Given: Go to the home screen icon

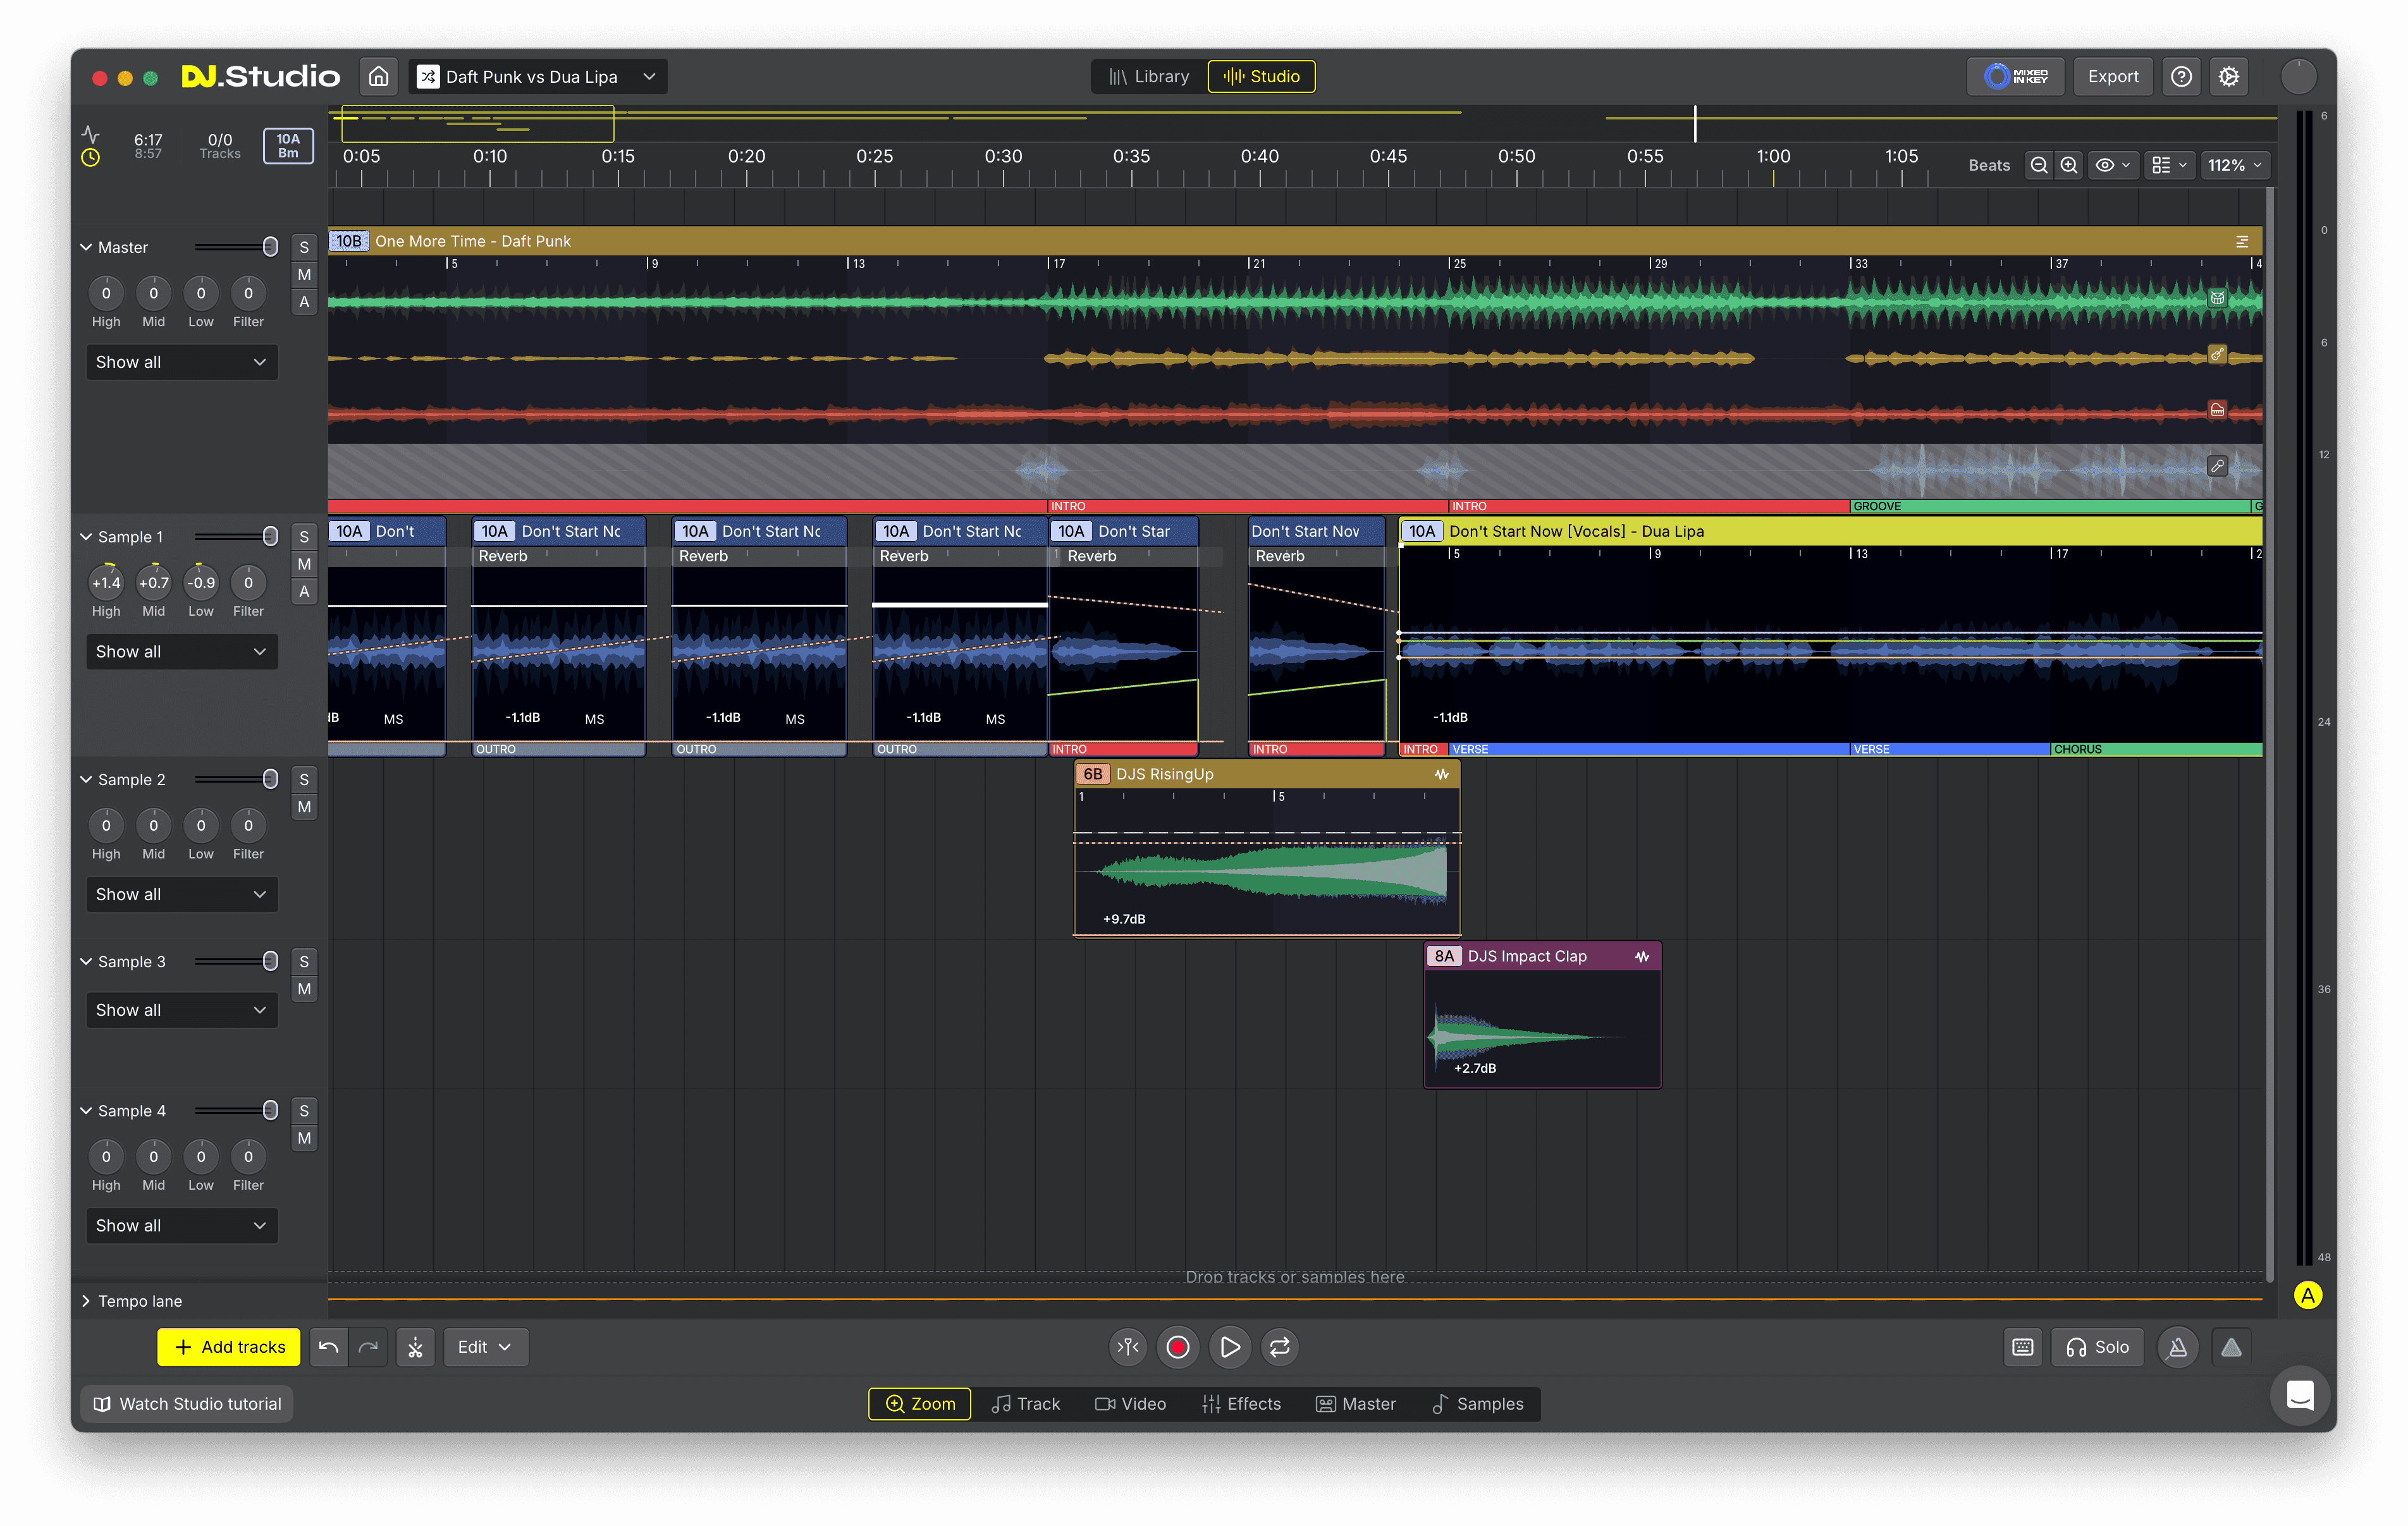Looking at the screenshot, I should [379, 76].
